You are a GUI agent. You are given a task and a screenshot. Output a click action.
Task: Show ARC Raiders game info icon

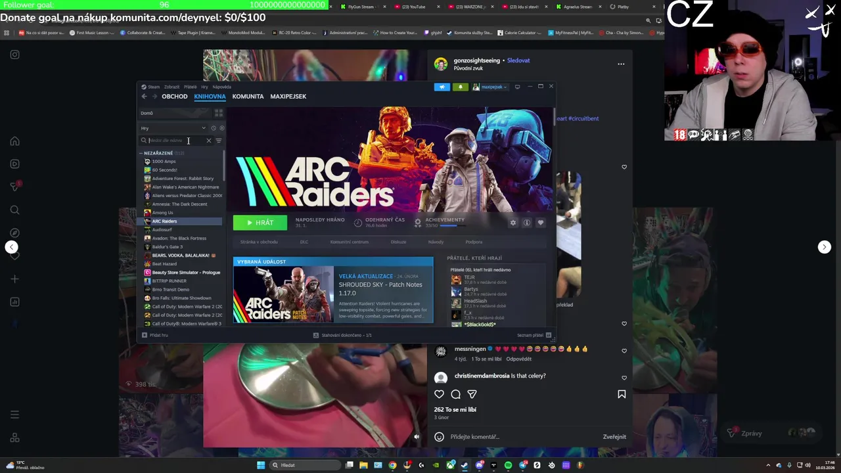527,223
